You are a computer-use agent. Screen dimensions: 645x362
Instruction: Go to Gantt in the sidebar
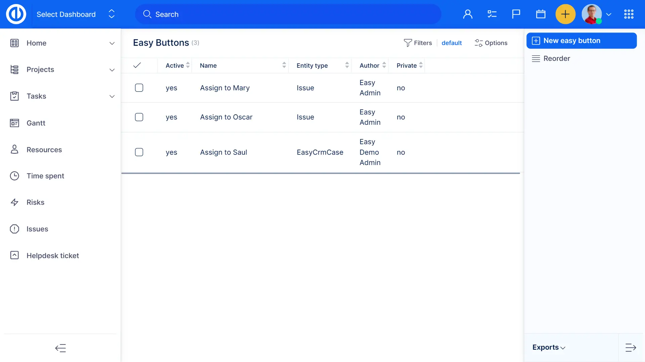click(36, 123)
